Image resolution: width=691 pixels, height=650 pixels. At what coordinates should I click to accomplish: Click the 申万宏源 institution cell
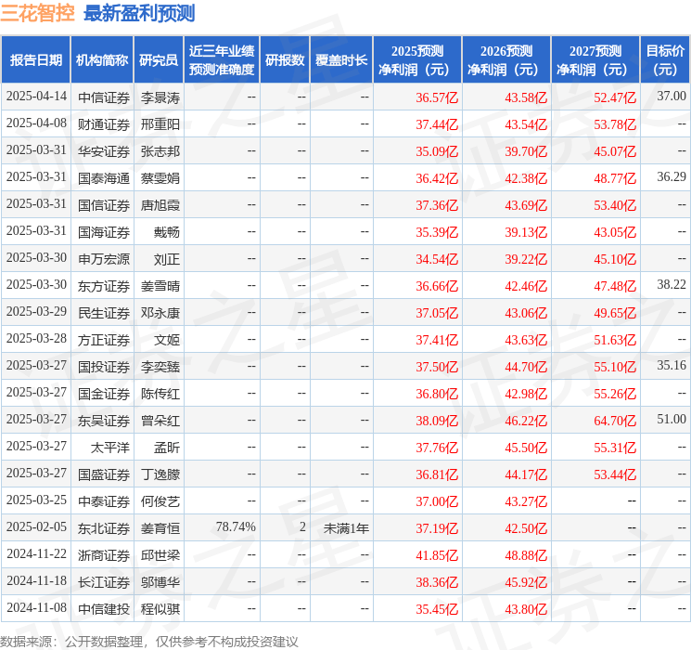tap(104, 259)
